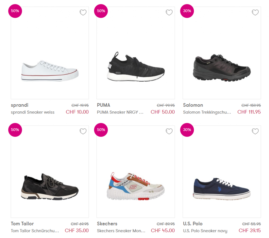269x238 pixels.
Task: Click the Salomon CHF 111.95 sale price
Action: point(249,112)
